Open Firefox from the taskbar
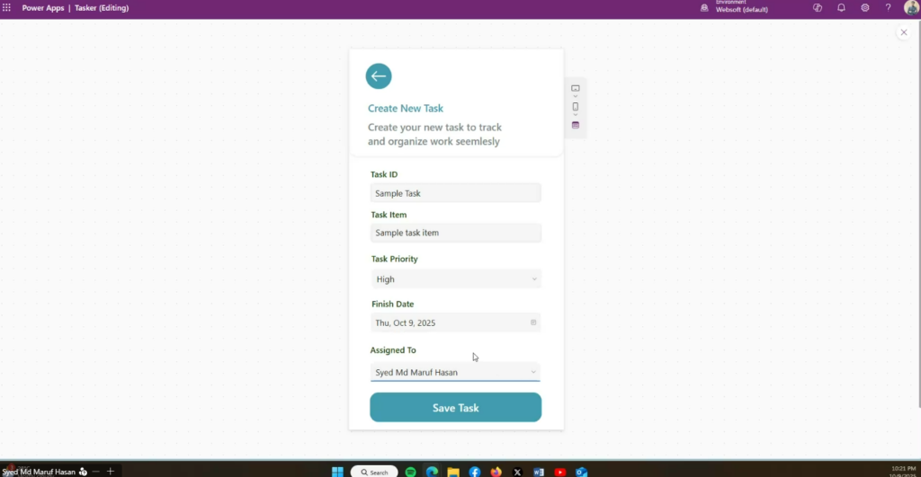 (x=496, y=472)
